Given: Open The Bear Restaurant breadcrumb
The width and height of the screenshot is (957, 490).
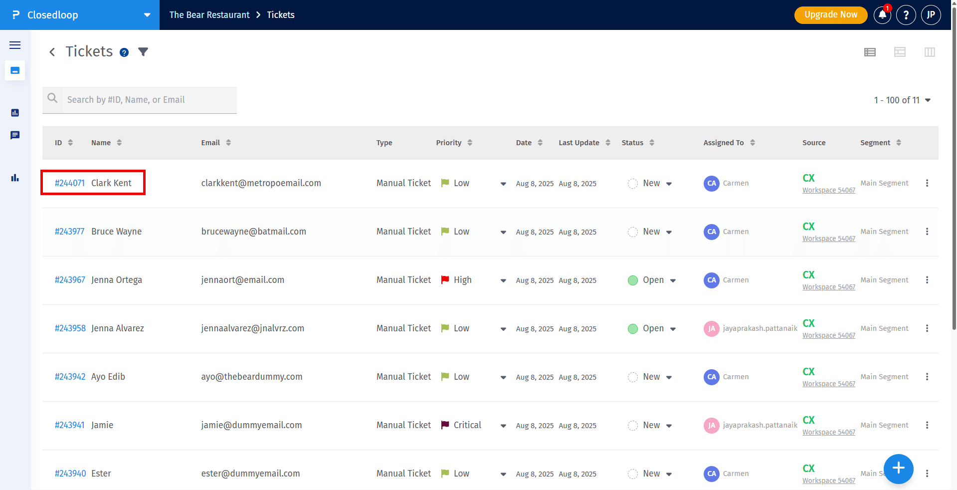Looking at the screenshot, I should 209,15.
